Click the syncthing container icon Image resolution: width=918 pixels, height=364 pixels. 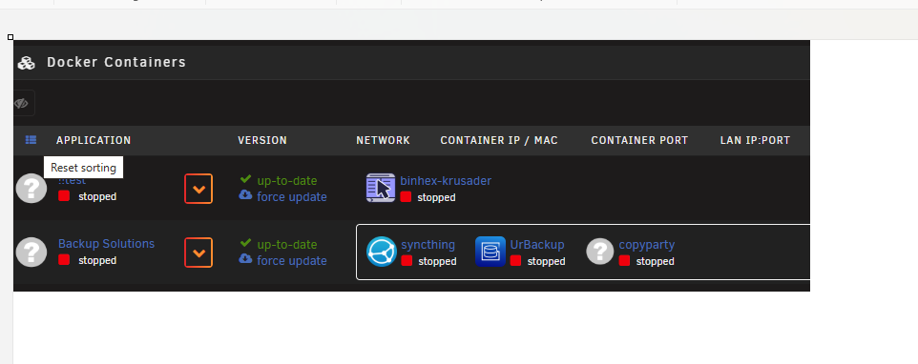click(381, 252)
